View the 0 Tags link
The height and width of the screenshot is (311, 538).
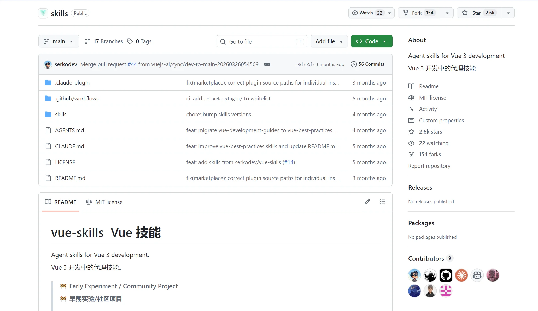[x=139, y=41]
